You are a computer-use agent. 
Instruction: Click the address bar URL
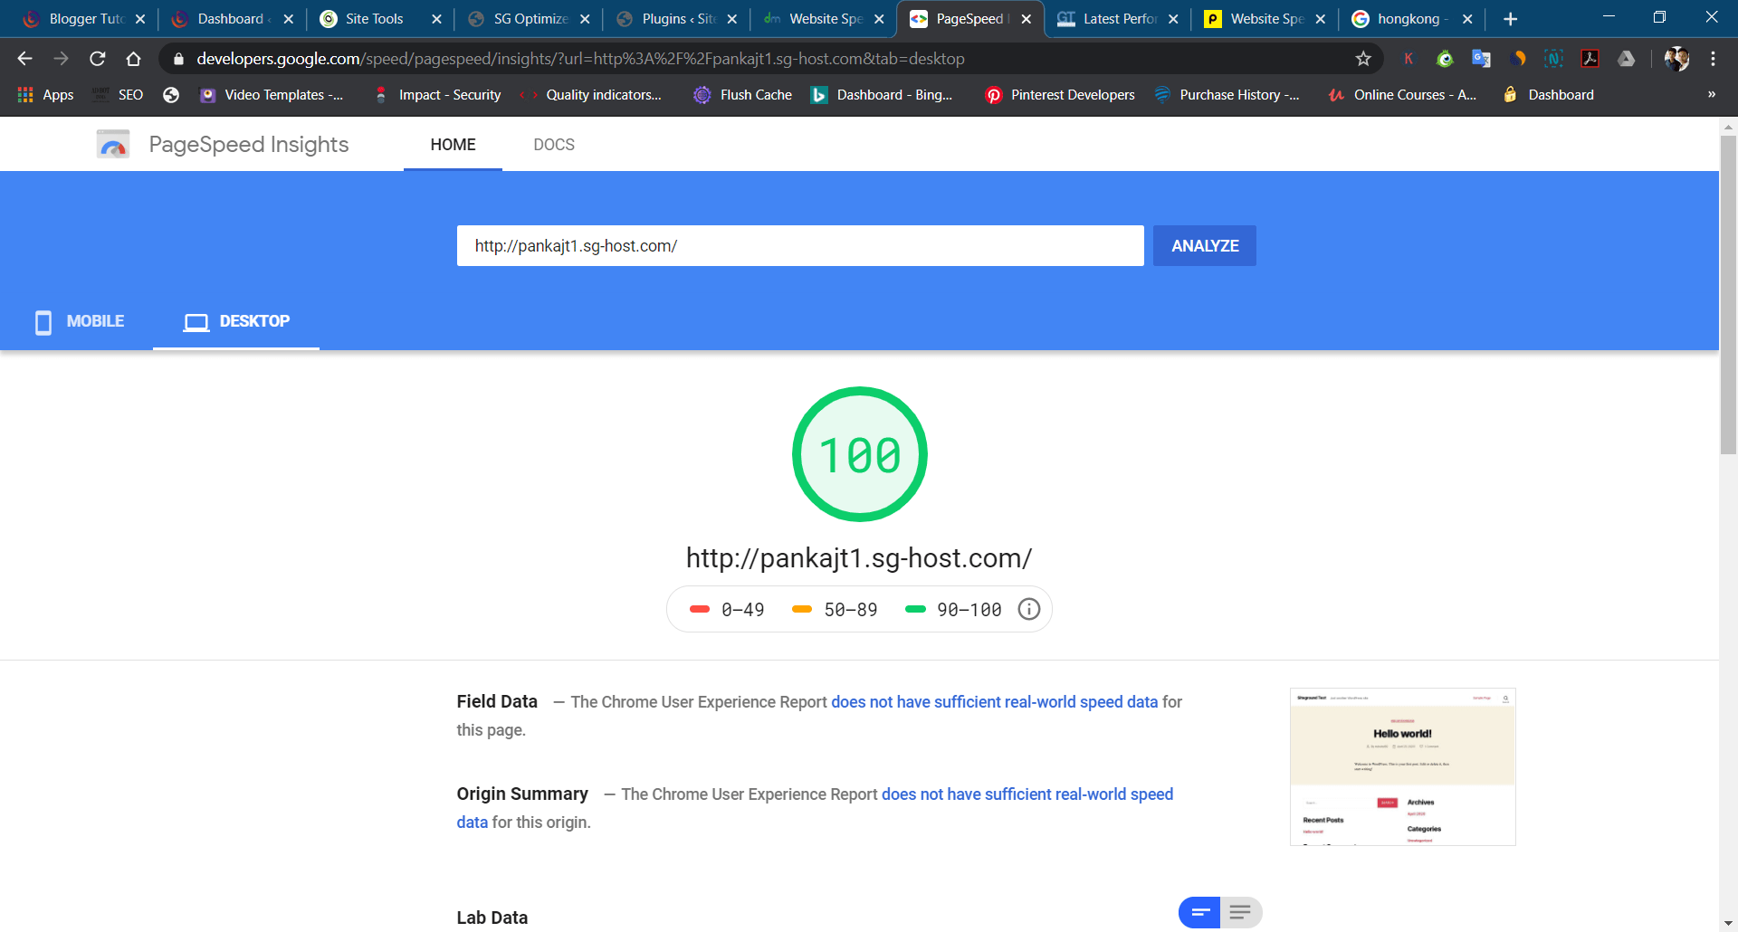click(x=580, y=59)
